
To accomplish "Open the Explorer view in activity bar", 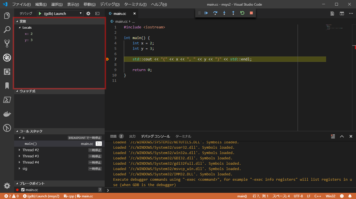I will 7,16.
